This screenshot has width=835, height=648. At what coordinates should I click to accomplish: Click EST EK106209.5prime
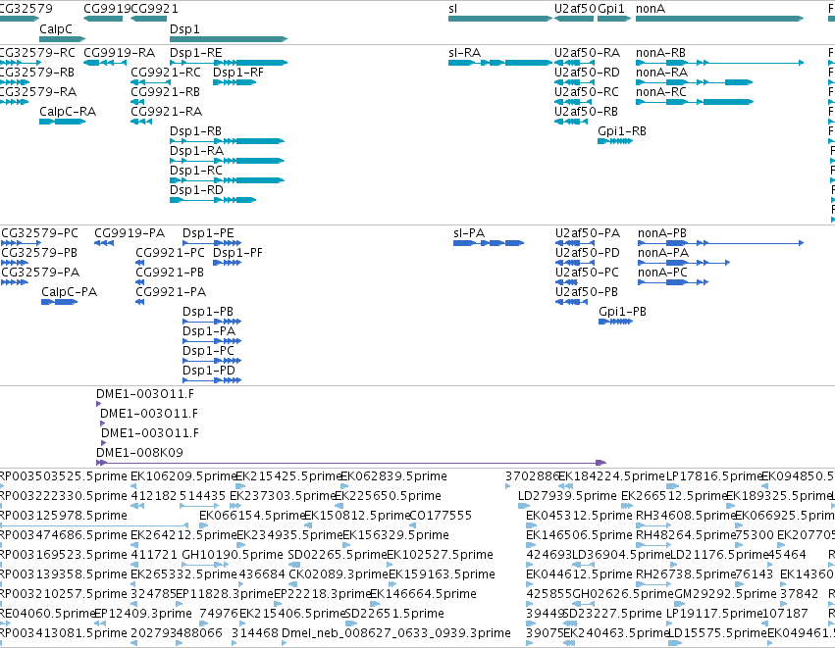pyautogui.click(x=183, y=476)
